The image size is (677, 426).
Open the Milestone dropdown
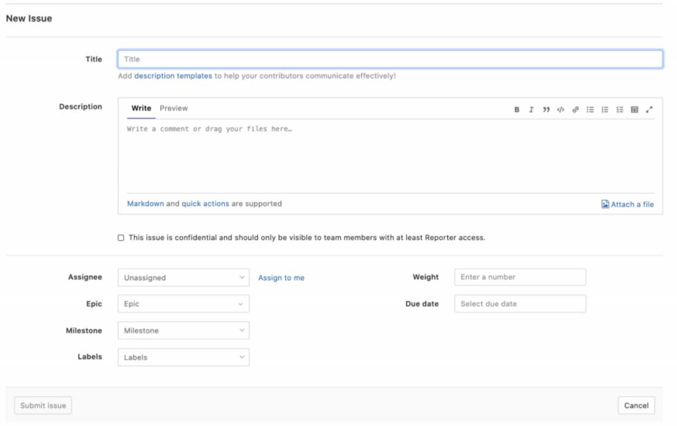[183, 331]
